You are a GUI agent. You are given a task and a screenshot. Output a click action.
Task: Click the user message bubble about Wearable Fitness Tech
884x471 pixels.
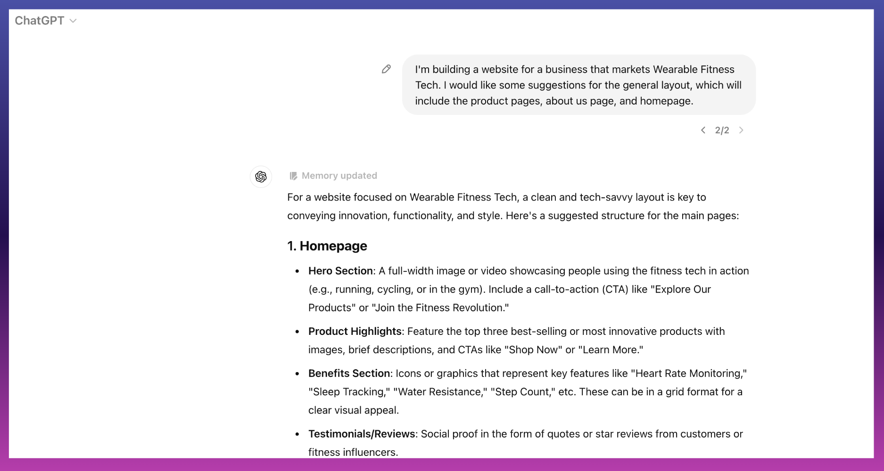(579, 85)
